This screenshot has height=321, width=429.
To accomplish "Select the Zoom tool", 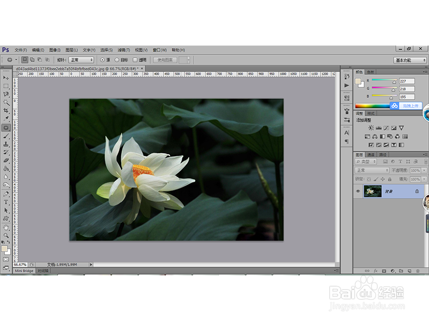I will (x=6, y=235).
